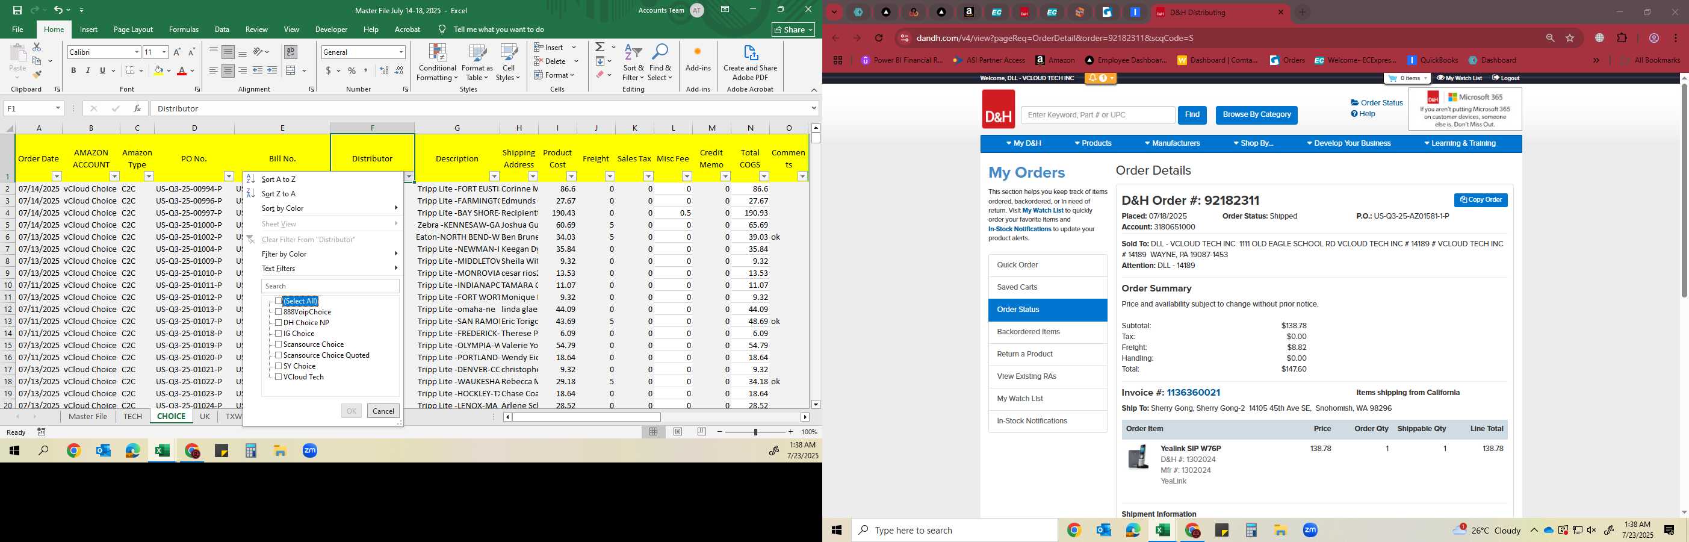Screen dimensions: 1689x542
Task: Open filter dropdown for Order Date column
Action: tap(57, 176)
